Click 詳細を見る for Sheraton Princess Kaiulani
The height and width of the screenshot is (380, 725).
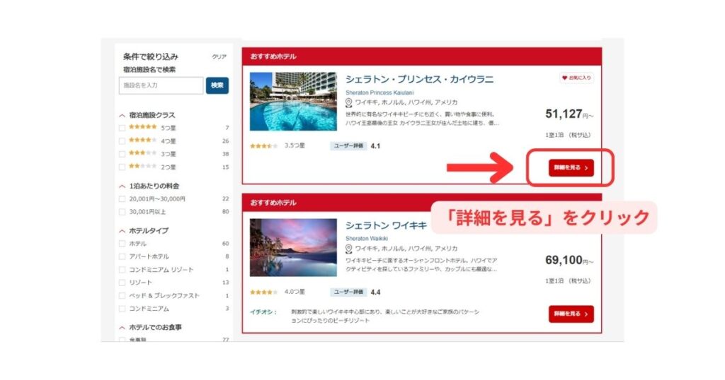pyautogui.click(x=571, y=168)
